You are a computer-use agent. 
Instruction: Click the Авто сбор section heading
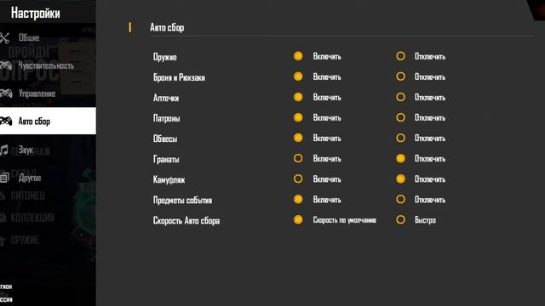click(x=167, y=27)
